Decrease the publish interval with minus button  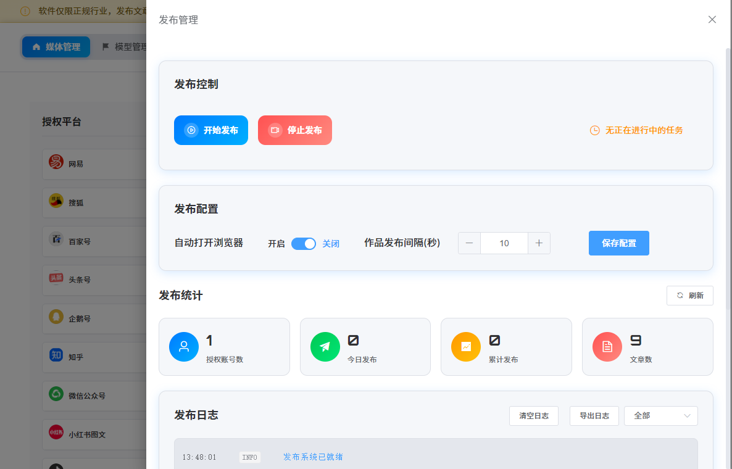pos(469,243)
